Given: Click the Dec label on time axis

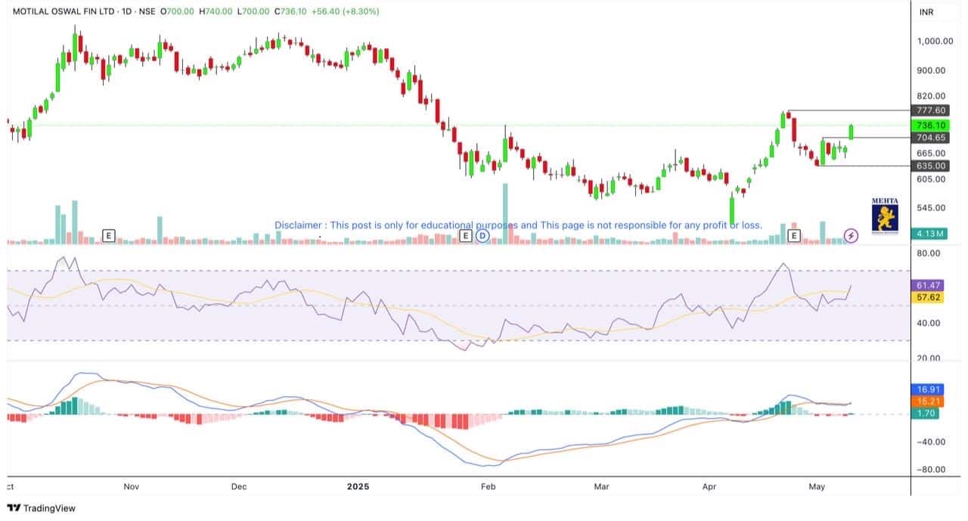Looking at the screenshot, I should coord(240,487).
